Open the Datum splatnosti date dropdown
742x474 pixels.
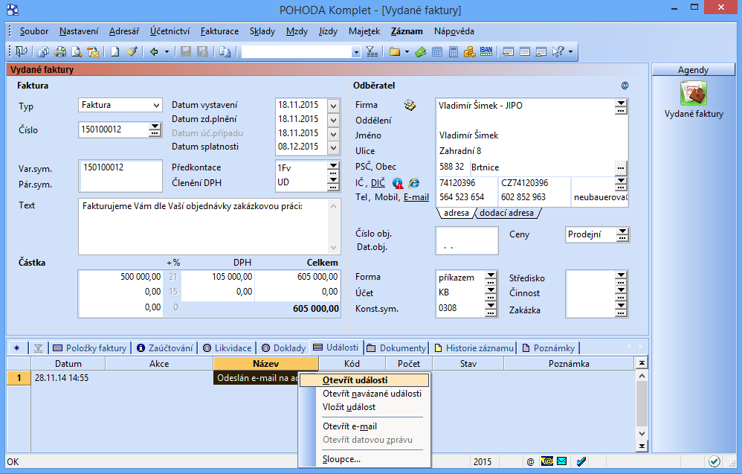pos(334,148)
